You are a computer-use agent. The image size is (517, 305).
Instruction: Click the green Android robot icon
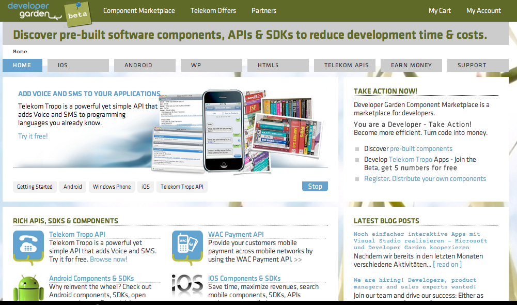tap(28, 288)
